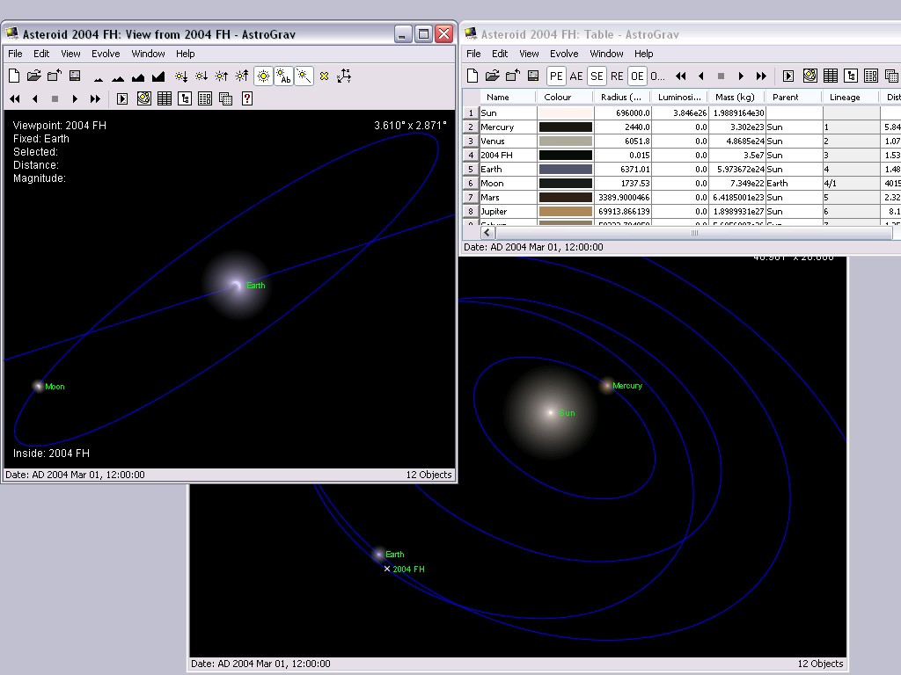The height and width of the screenshot is (675, 901).
Task: Step backward in View window playback
Action: 35,98
